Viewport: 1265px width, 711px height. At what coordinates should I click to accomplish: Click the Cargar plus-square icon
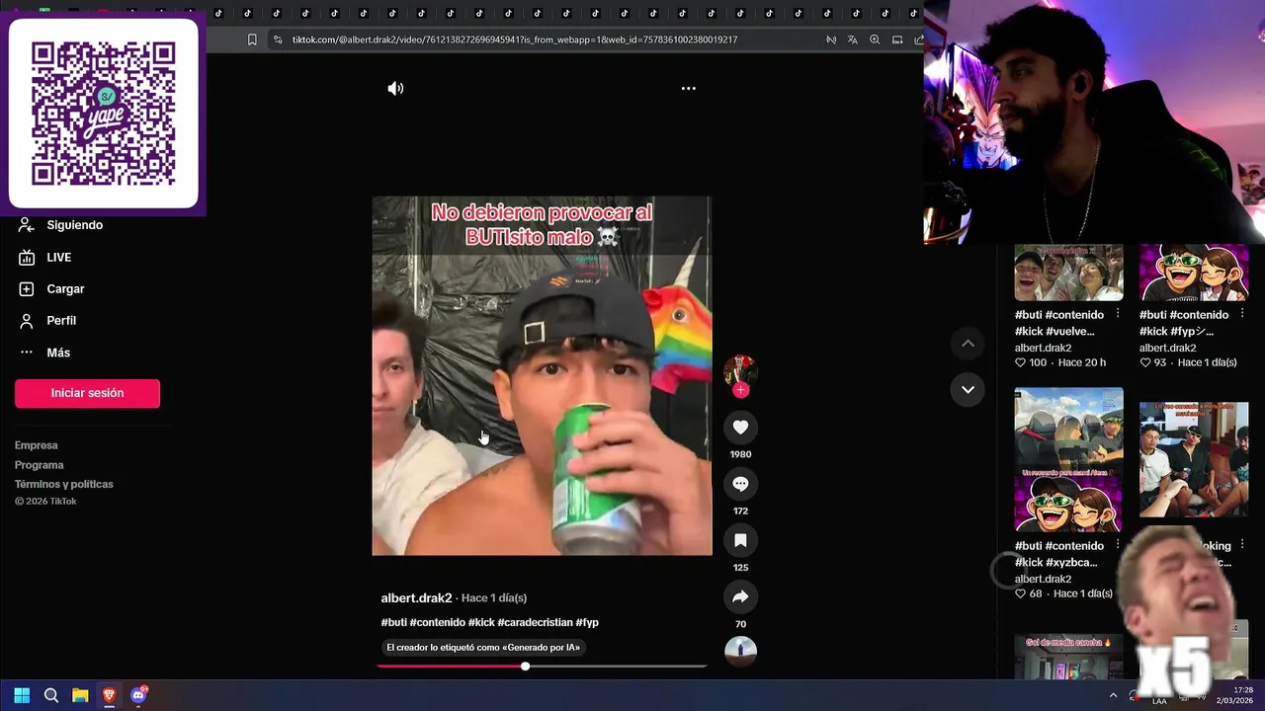(x=27, y=288)
